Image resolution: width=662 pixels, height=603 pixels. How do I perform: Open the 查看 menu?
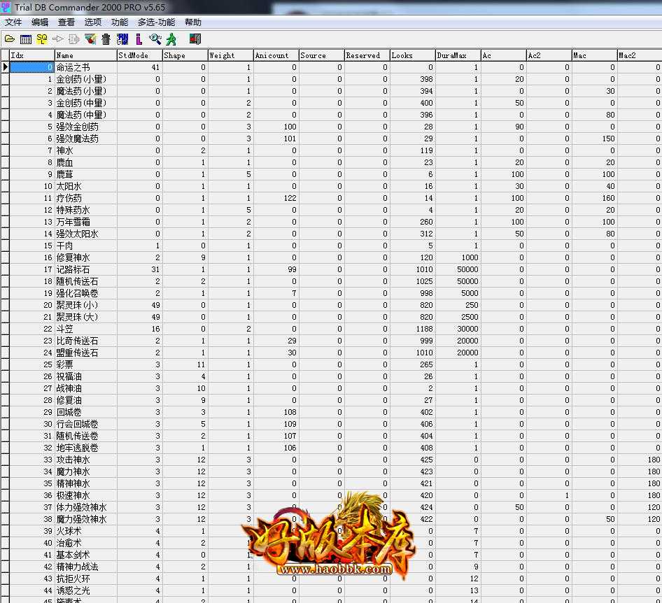pos(66,22)
